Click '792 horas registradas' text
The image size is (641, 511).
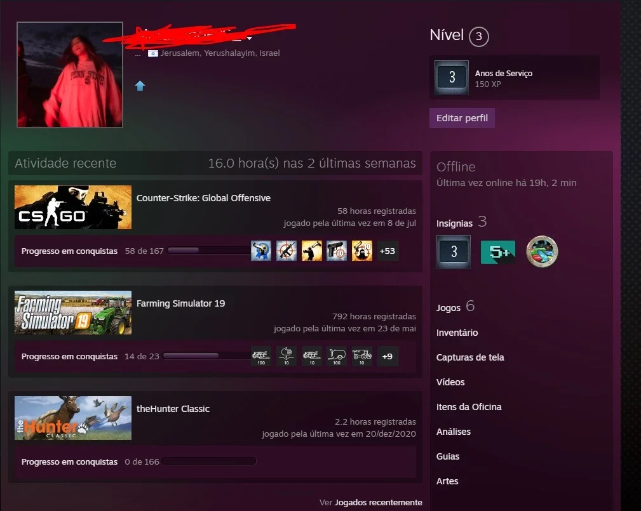374,316
